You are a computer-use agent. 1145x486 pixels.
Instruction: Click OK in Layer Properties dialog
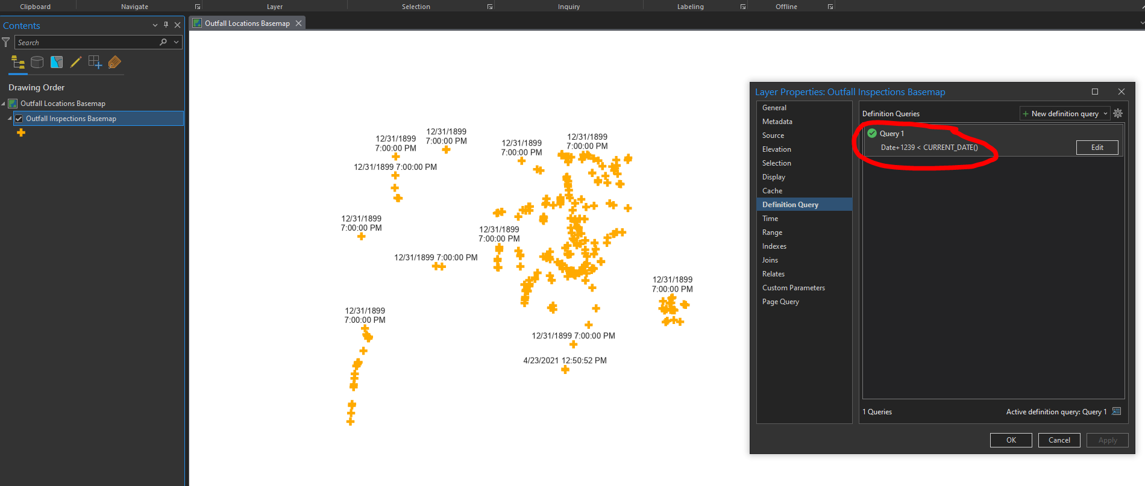[1011, 440]
